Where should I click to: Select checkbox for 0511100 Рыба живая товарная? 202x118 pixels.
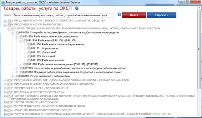click(29, 45)
